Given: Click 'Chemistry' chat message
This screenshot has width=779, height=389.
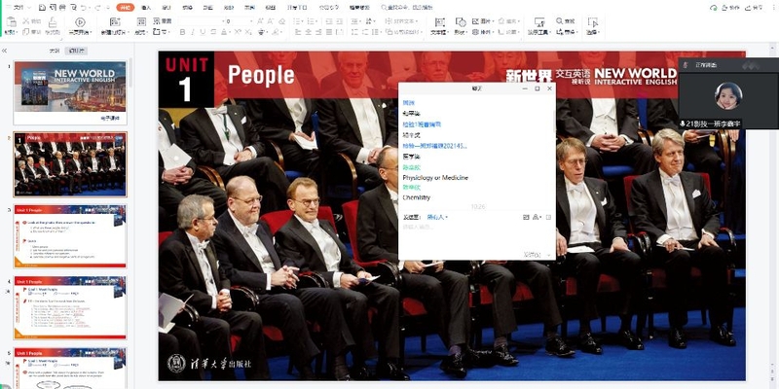Looking at the screenshot, I should coord(417,197).
